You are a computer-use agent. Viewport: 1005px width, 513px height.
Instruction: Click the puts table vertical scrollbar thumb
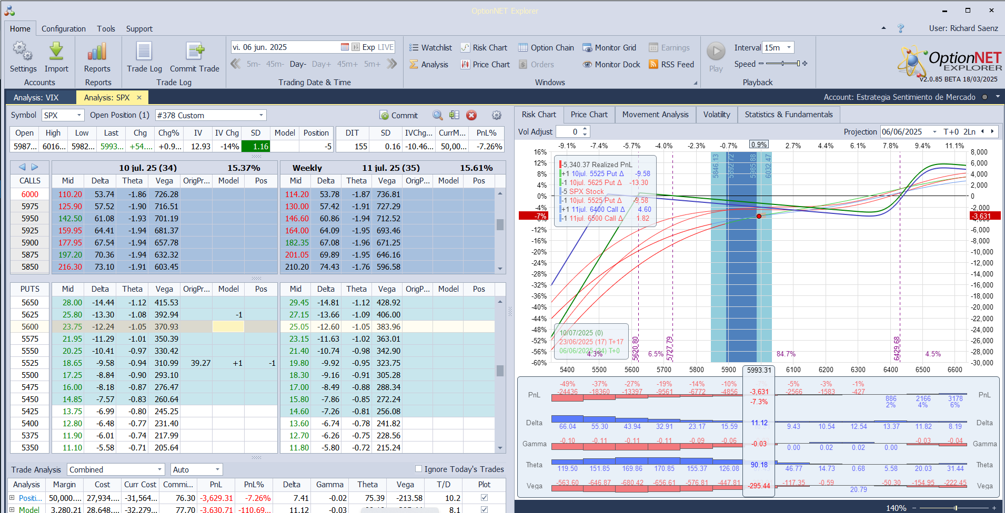point(500,371)
